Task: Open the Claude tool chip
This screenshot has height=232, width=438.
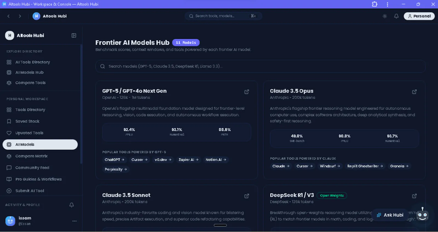Action: pyautogui.click(x=281, y=166)
